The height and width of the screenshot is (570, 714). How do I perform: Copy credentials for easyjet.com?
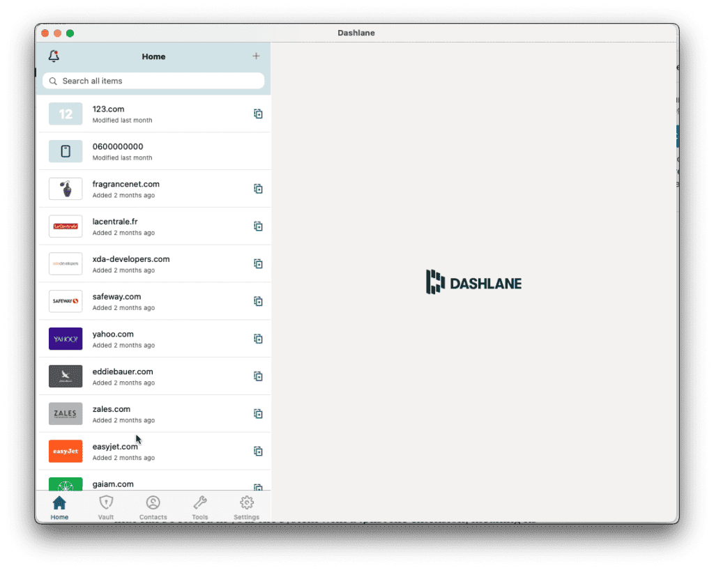click(258, 452)
